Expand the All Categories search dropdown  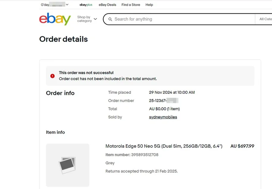265,19
